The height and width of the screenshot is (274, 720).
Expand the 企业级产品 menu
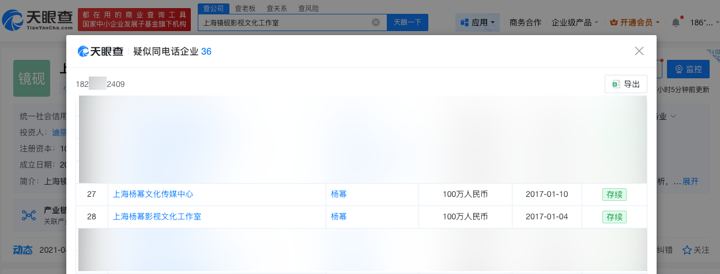coord(575,22)
